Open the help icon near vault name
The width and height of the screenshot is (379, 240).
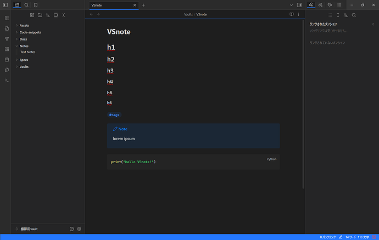click(72, 229)
